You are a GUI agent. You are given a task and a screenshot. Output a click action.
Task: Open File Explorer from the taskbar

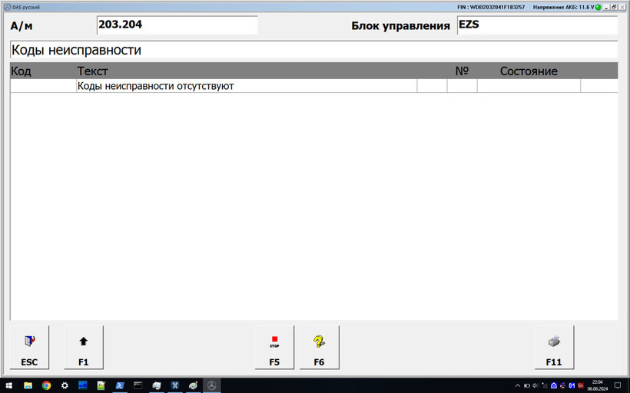click(x=28, y=386)
